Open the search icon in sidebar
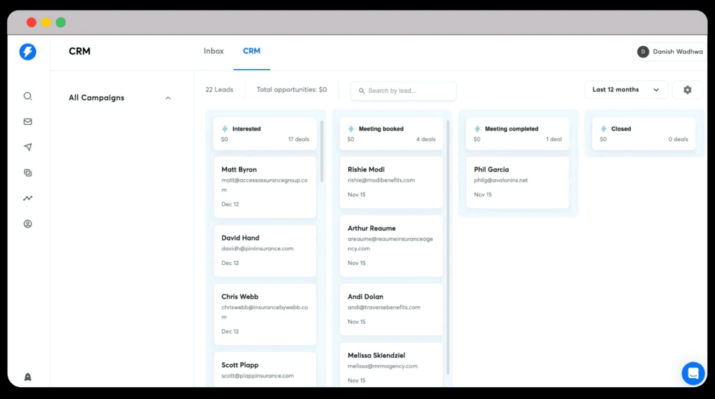The image size is (715, 399). click(28, 96)
